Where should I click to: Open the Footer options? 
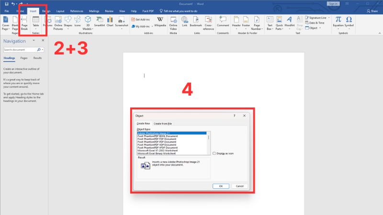[x=246, y=23]
